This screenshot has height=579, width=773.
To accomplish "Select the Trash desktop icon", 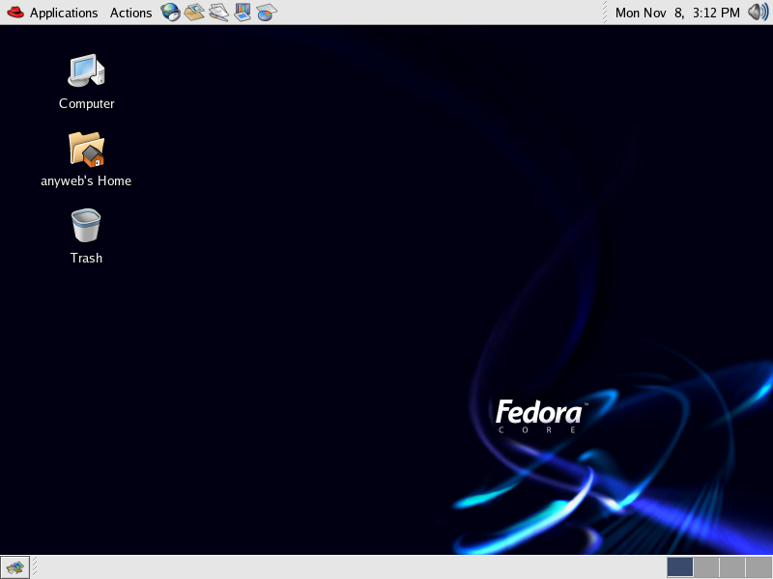I will pos(86,226).
